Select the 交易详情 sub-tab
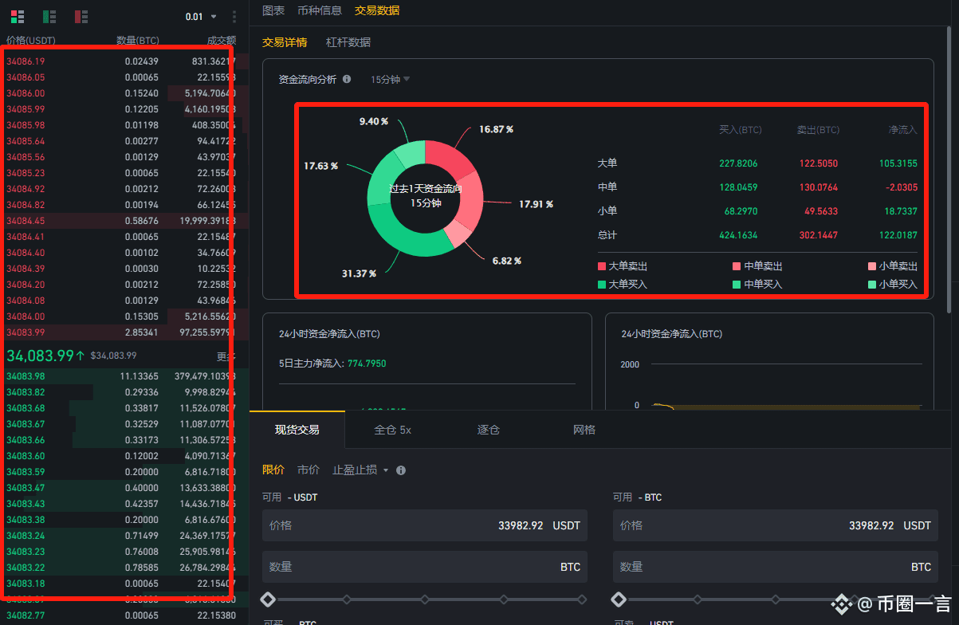959x625 pixels. (x=285, y=42)
